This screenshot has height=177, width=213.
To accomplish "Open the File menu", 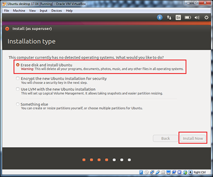I will pyautogui.click(x=7, y=10).
